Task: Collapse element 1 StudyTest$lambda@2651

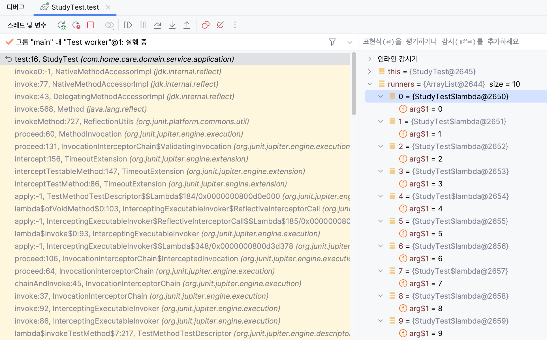Action: 381,121
